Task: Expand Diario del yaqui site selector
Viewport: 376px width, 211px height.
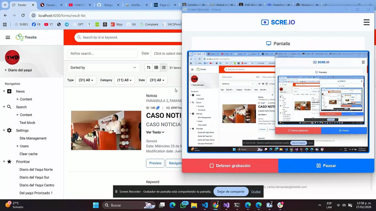Action: [19, 70]
